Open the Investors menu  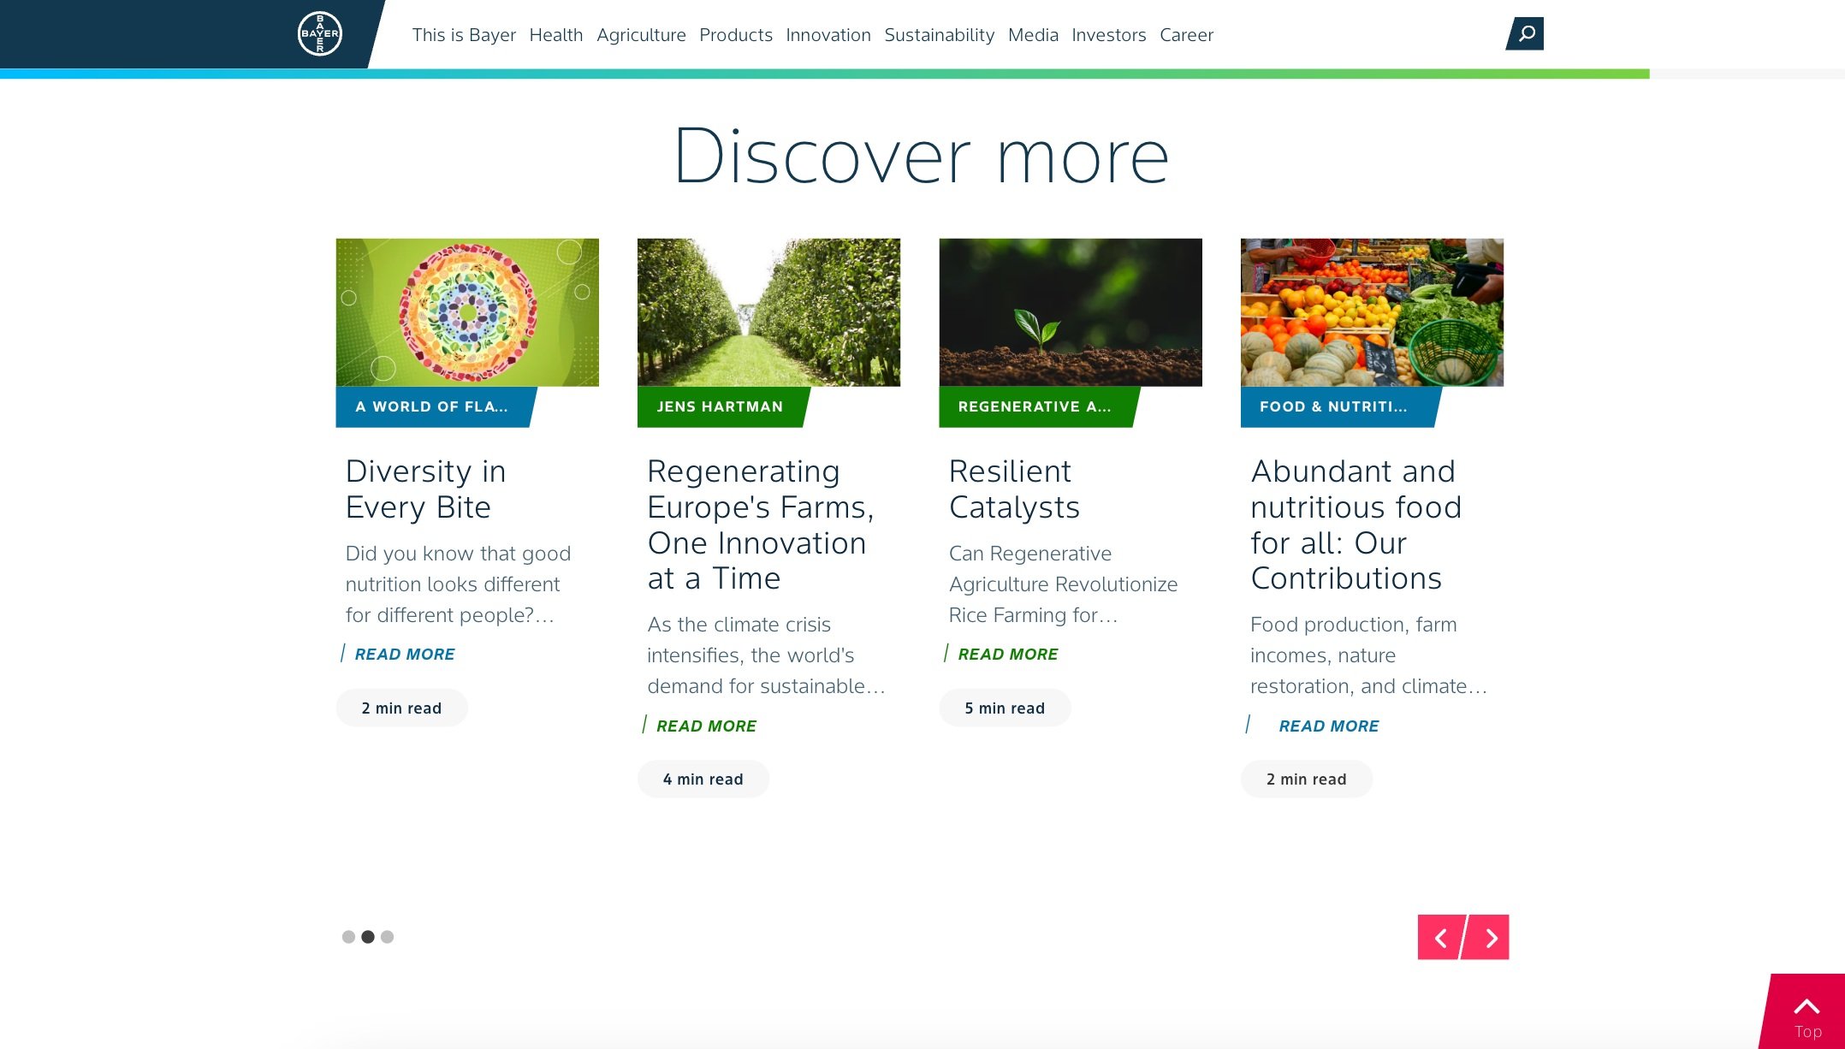(1109, 35)
